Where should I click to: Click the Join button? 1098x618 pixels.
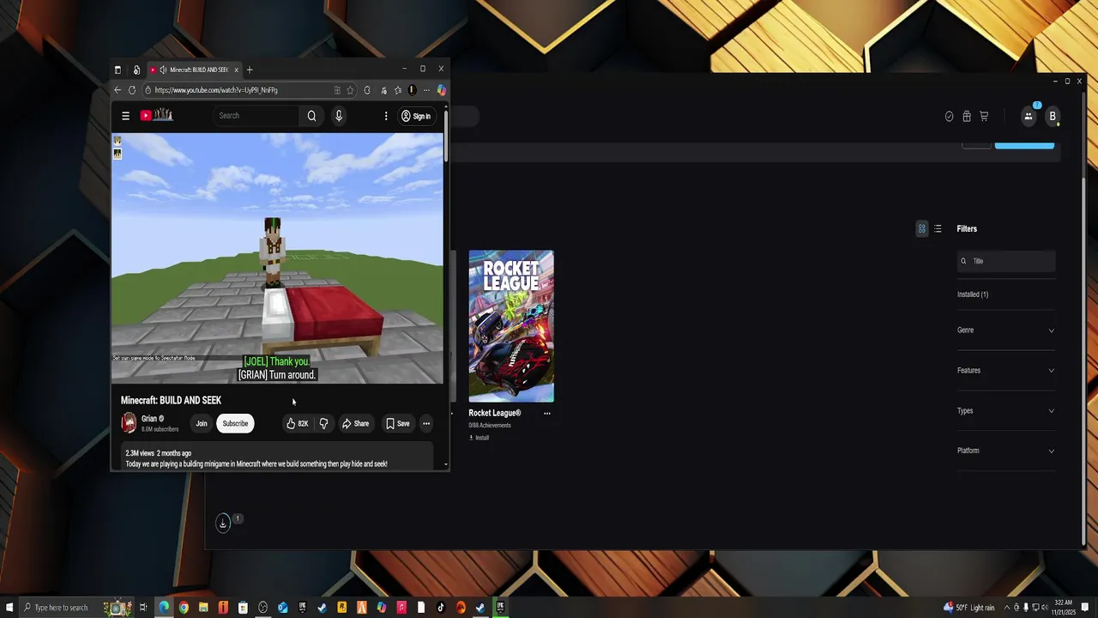click(x=202, y=423)
